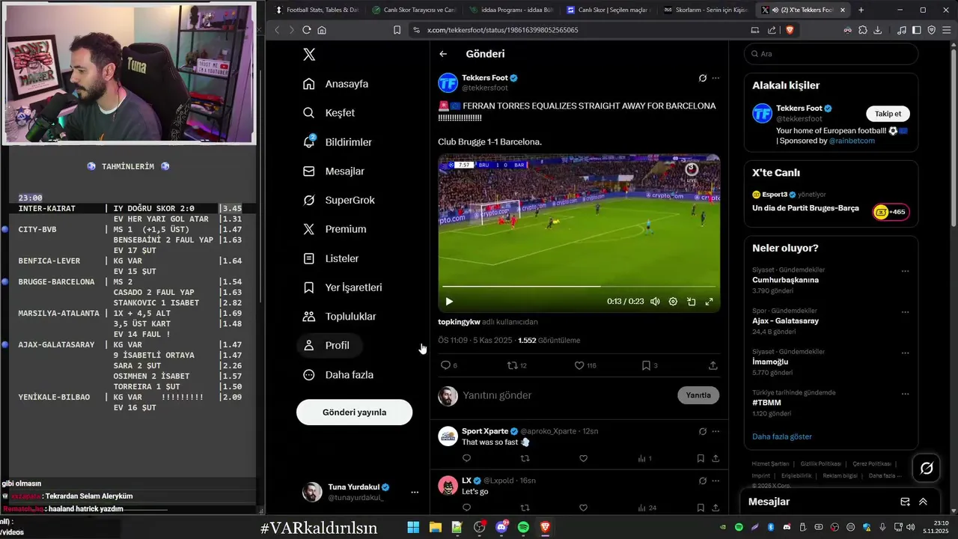This screenshot has width=958, height=539.
Task: Open account menu dots next to Tuna Yurdakul
Action: (x=415, y=492)
